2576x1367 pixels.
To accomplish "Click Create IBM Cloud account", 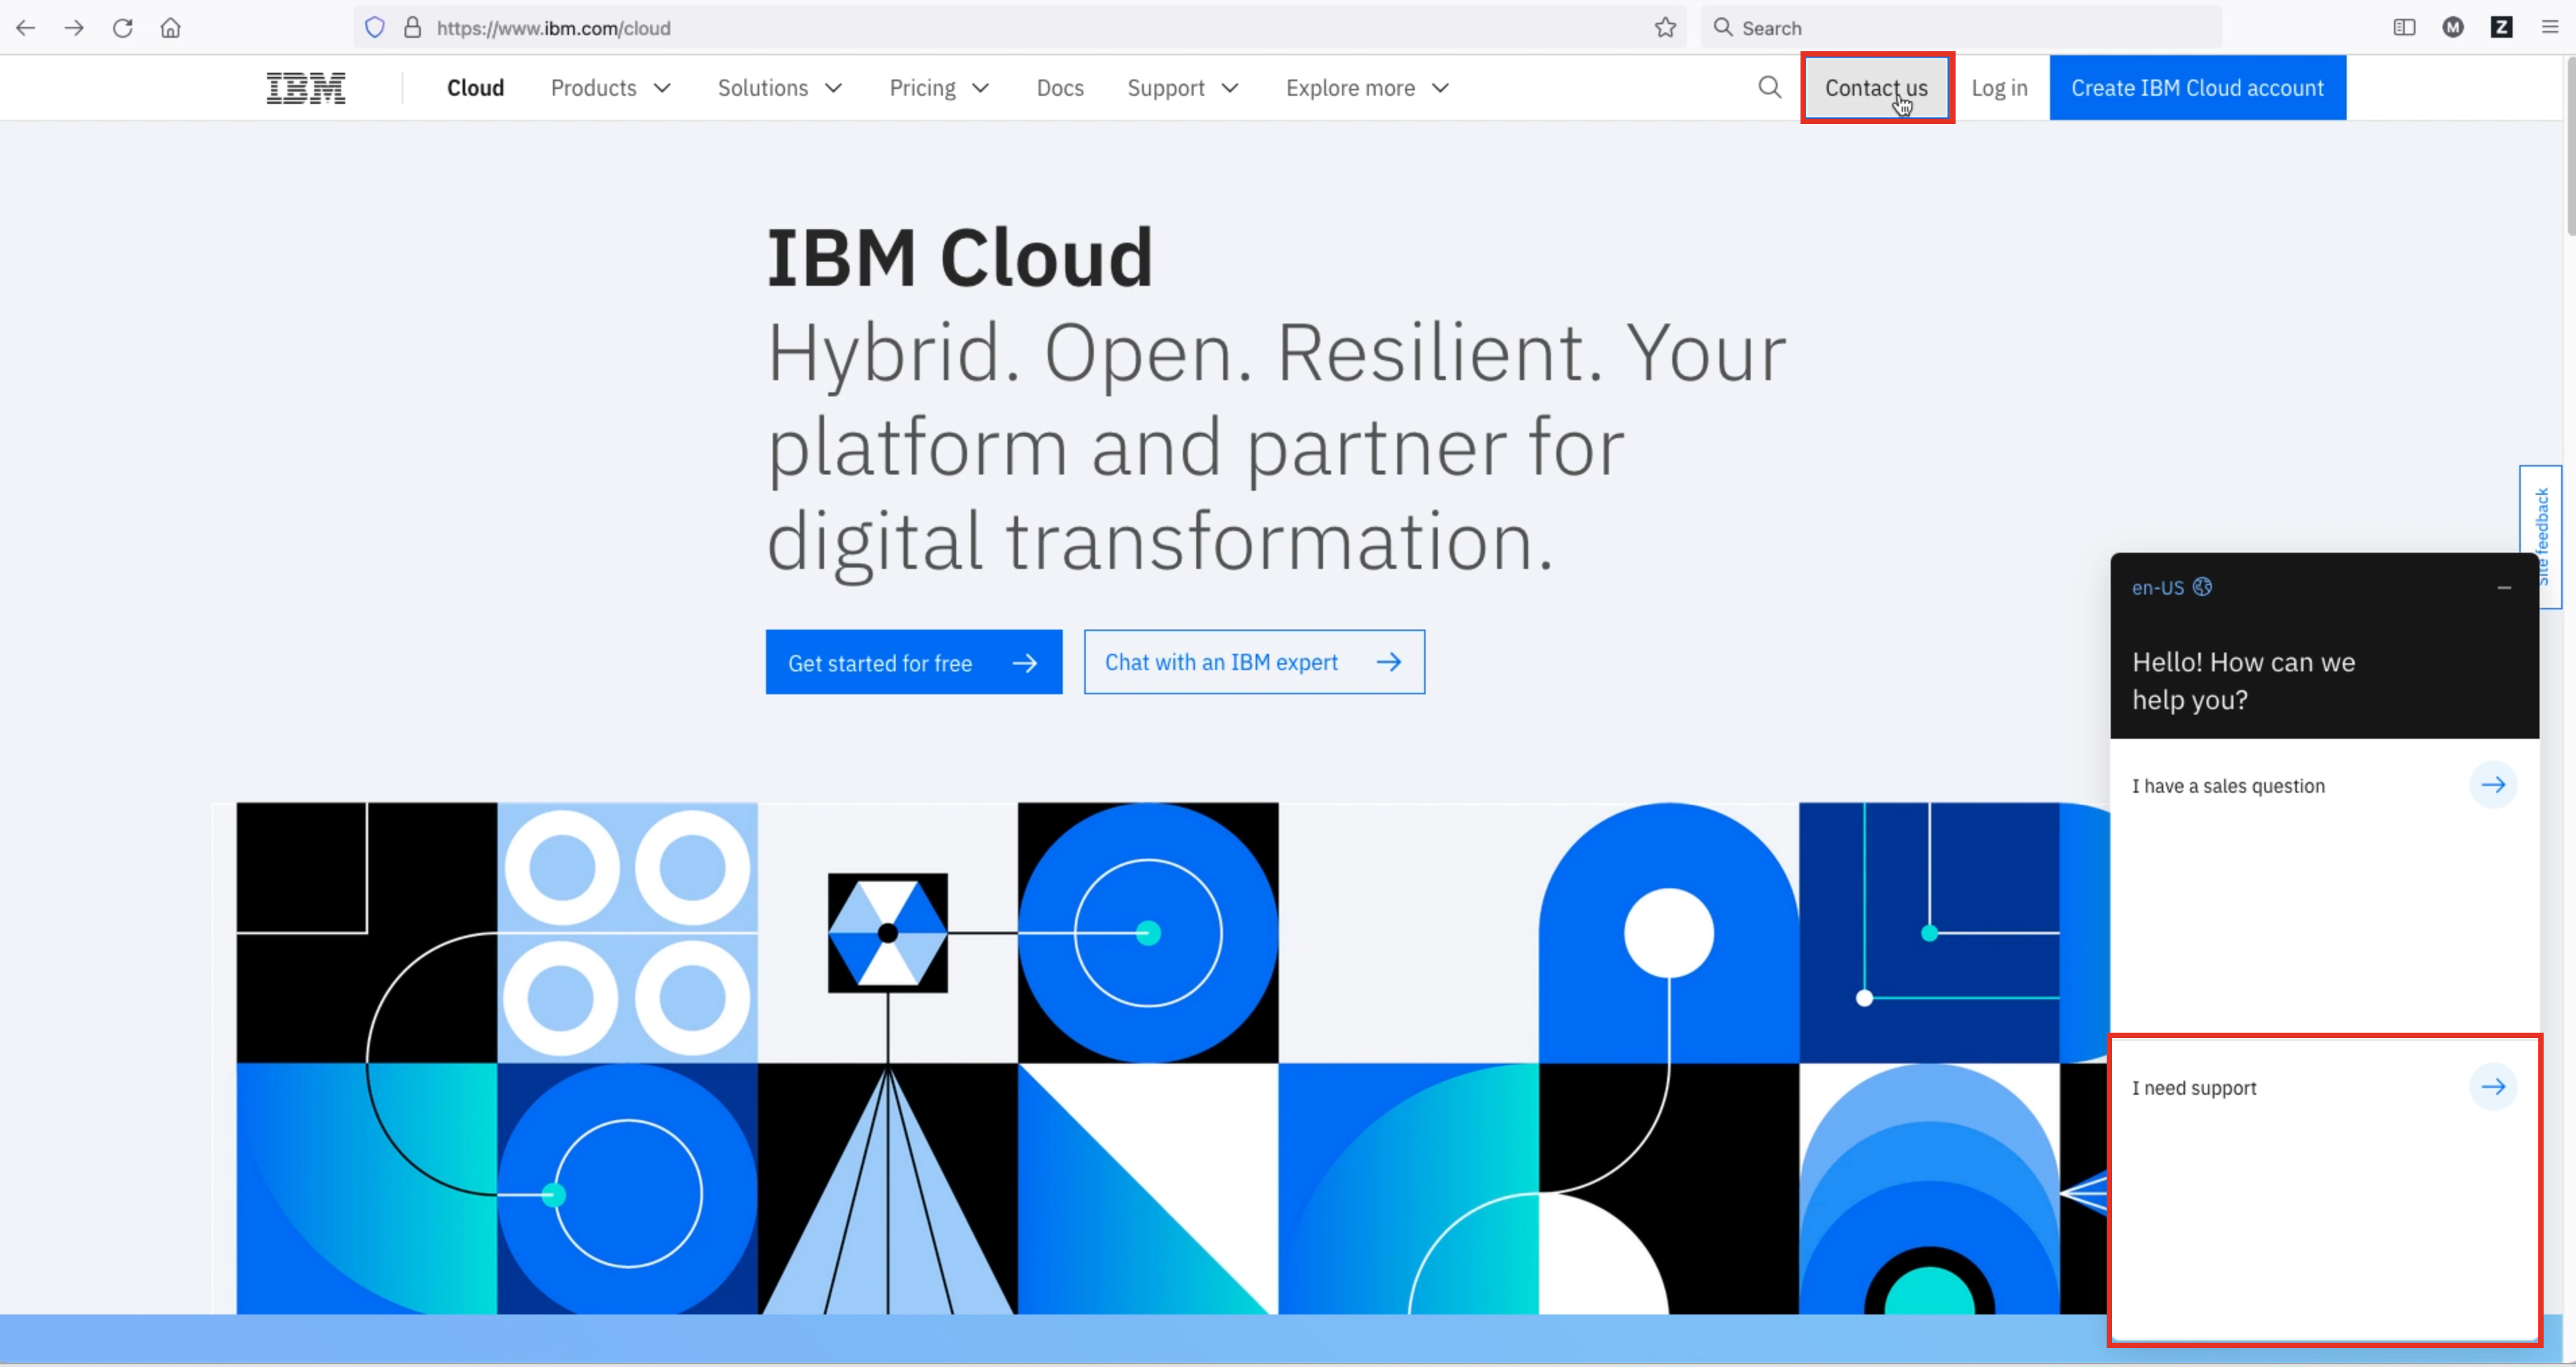I will [2196, 88].
